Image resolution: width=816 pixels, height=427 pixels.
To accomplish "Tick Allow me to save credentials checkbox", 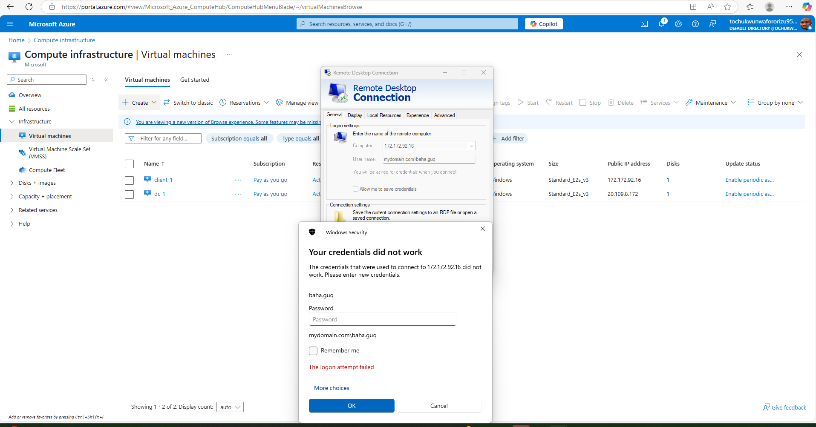I will pos(355,189).
